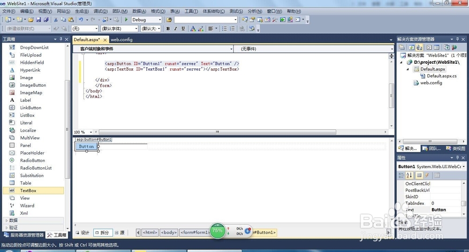Click the code editor horizontal scrollbar
469x252 pixels.
pyautogui.click(x=218, y=132)
